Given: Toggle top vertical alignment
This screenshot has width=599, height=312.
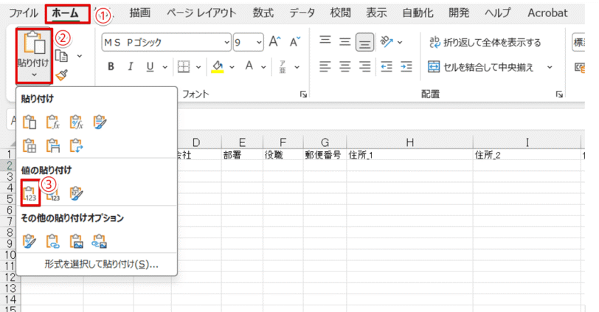Looking at the screenshot, I should click(325, 41).
